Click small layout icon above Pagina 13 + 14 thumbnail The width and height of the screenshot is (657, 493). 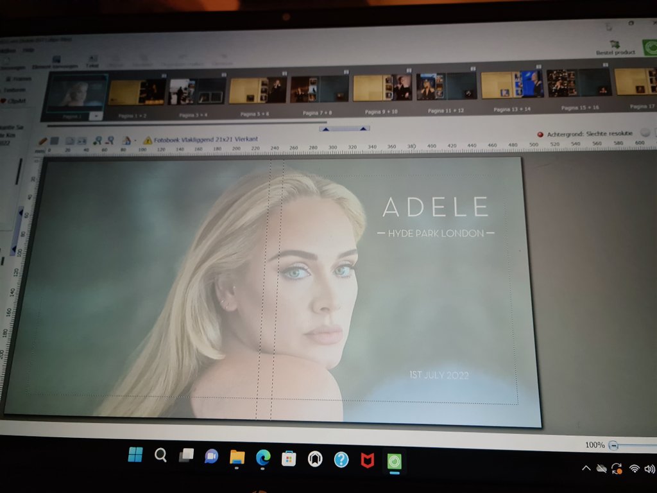point(539,67)
